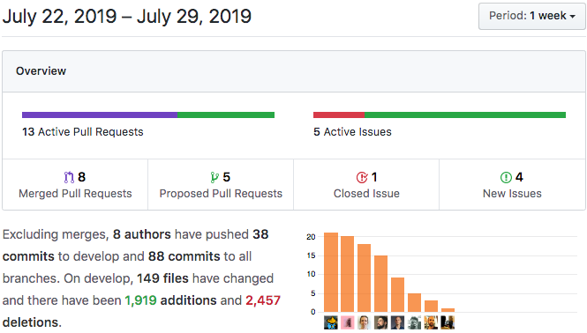The width and height of the screenshot is (587, 333).
Task: Open the 5 Active Issues label
Action: pos(353,132)
